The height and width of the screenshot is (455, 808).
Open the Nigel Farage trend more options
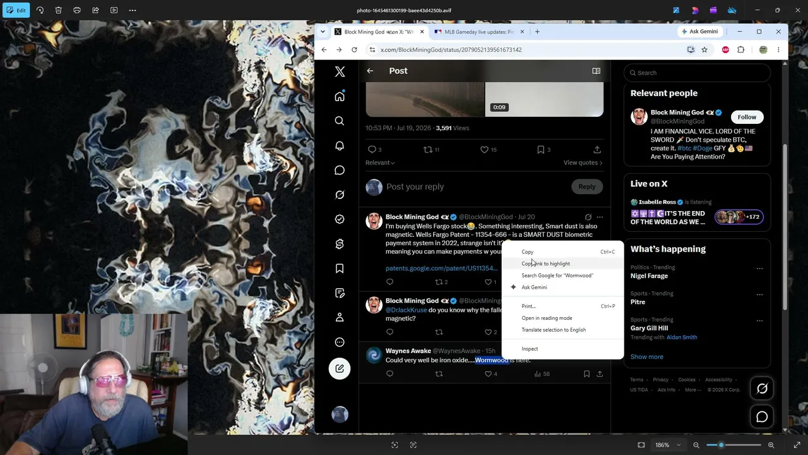click(759, 268)
